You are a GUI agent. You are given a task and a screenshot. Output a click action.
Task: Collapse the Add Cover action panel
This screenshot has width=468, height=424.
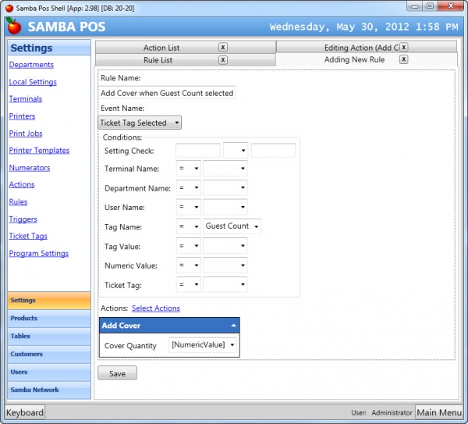coord(234,326)
